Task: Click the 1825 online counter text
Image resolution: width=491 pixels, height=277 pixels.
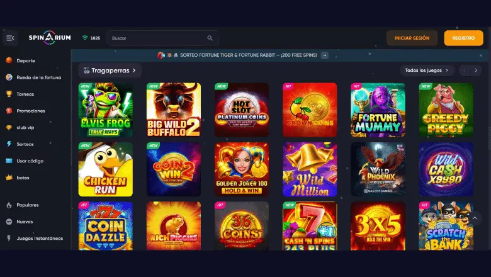Action: (x=95, y=38)
